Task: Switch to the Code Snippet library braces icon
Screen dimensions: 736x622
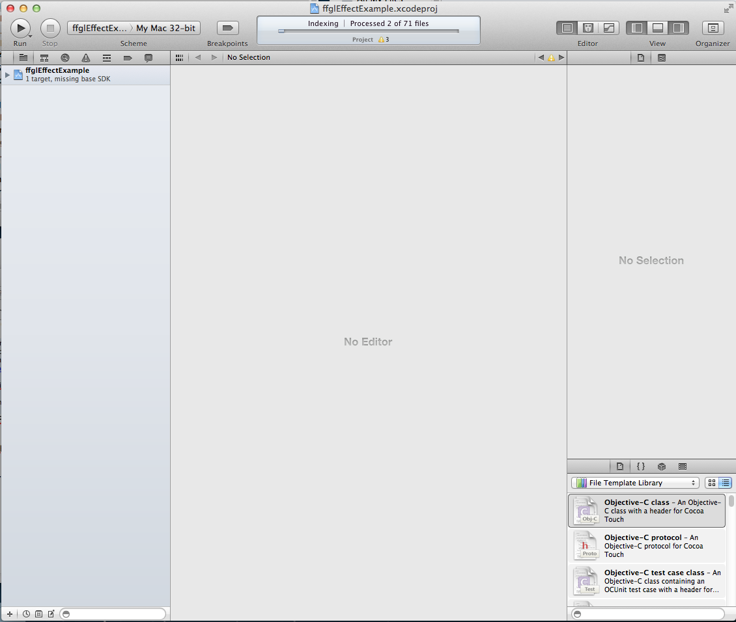Action: click(641, 466)
